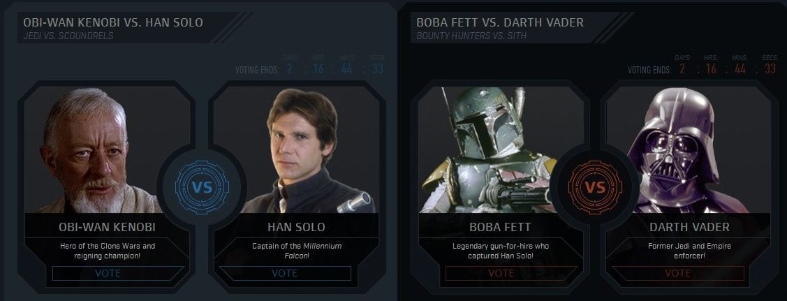Click the blue VS emblem
787x301 pixels.
[201, 188]
